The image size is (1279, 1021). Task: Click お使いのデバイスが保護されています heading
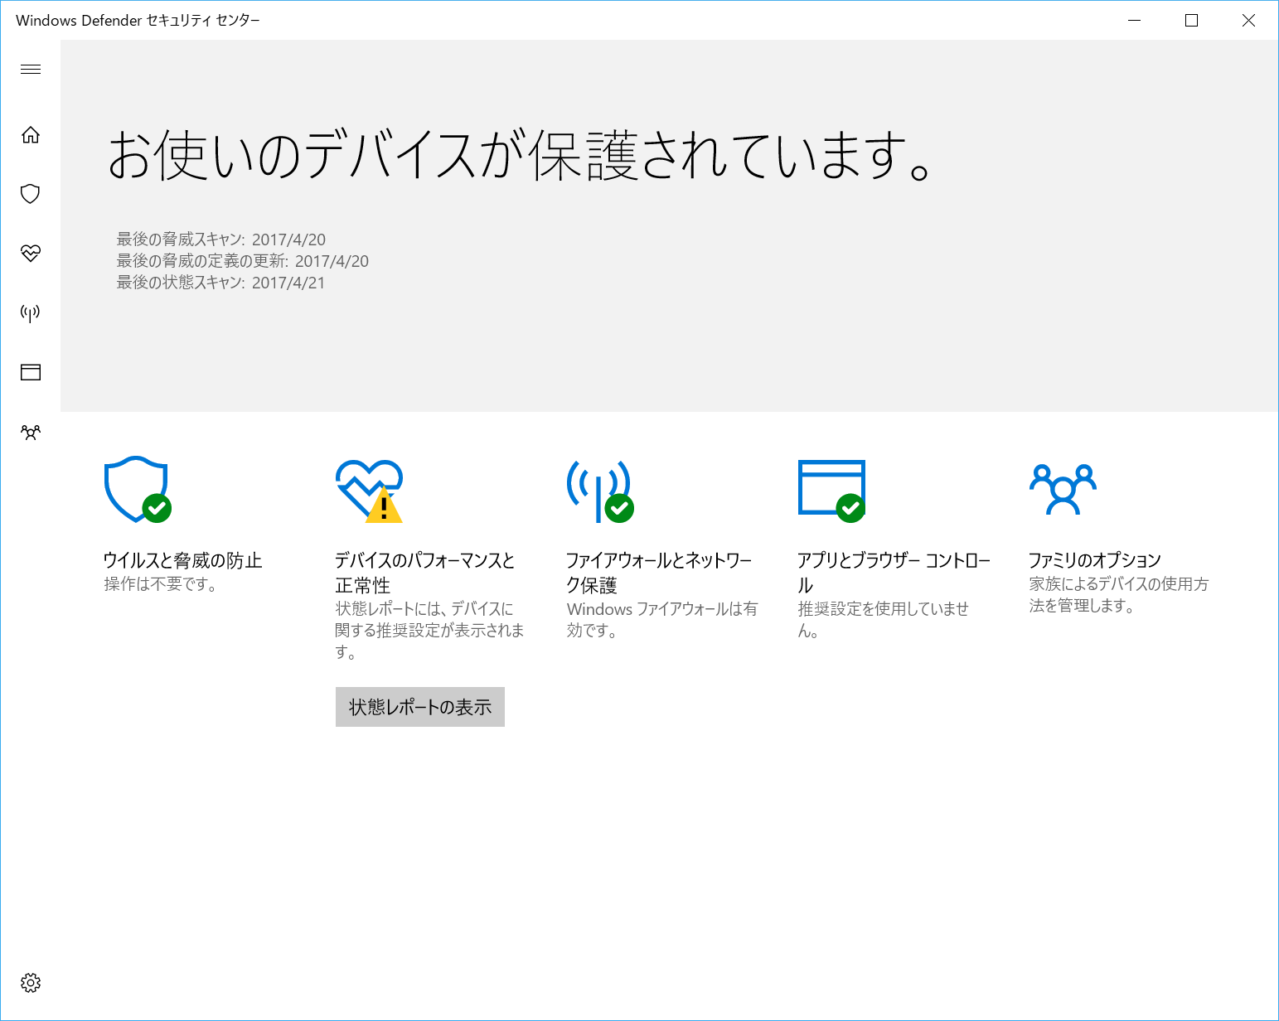point(519,156)
